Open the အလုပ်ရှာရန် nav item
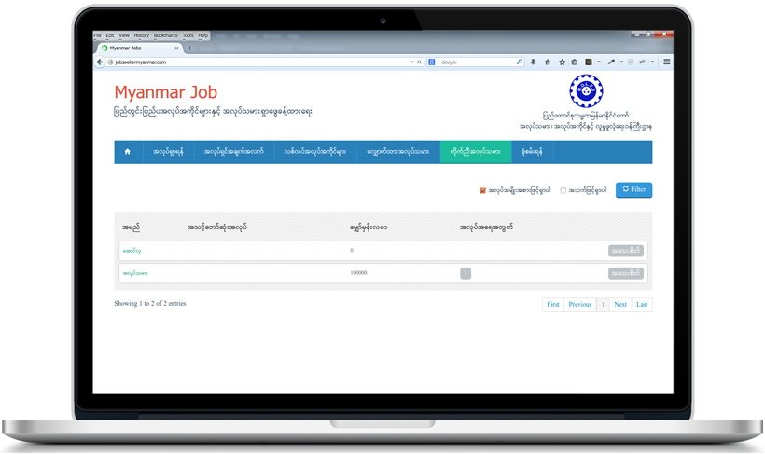This screenshot has width=765, height=454. [x=168, y=152]
